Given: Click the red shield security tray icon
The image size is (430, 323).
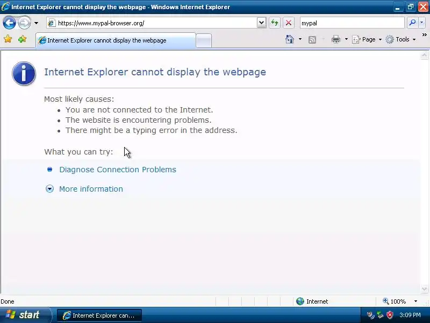Looking at the screenshot, I should pos(390,315).
